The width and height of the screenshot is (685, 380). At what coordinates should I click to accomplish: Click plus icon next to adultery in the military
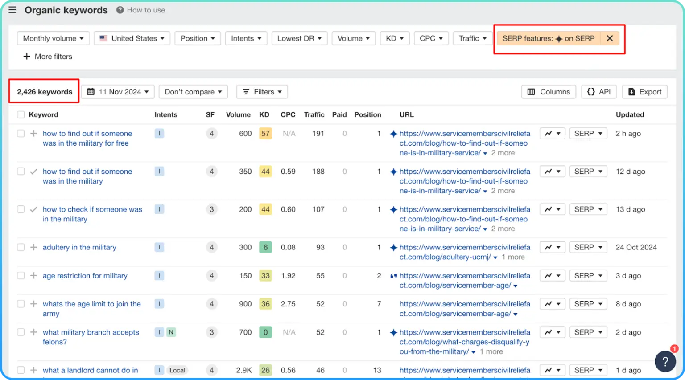33,247
